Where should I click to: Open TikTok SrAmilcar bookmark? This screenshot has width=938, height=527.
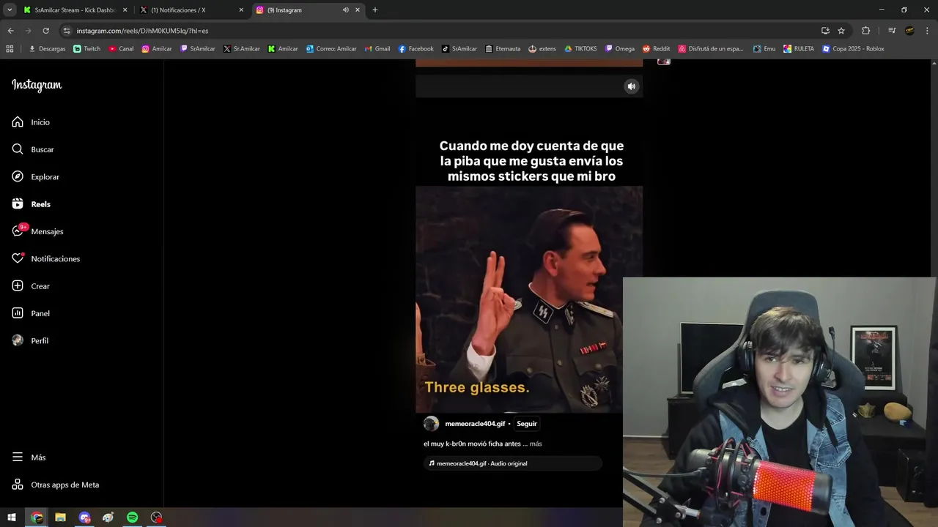(459, 49)
